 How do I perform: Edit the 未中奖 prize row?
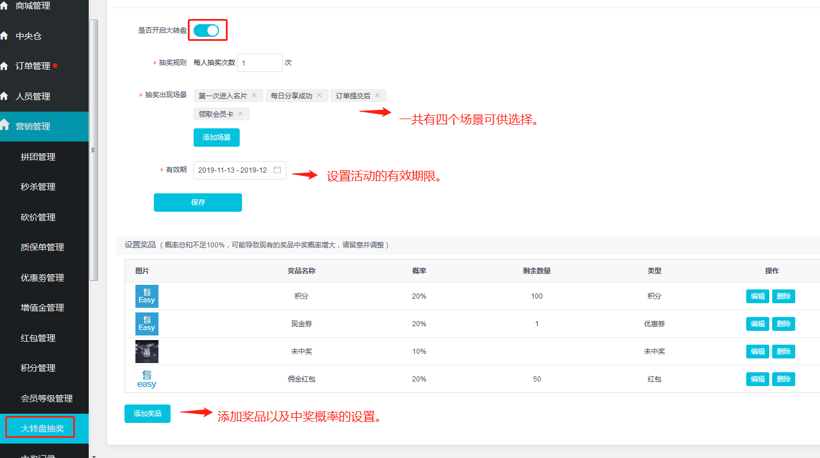pos(758,352)
